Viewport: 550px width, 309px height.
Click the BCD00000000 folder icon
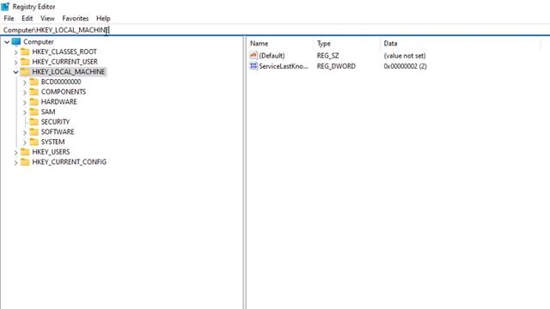(34, 82)
